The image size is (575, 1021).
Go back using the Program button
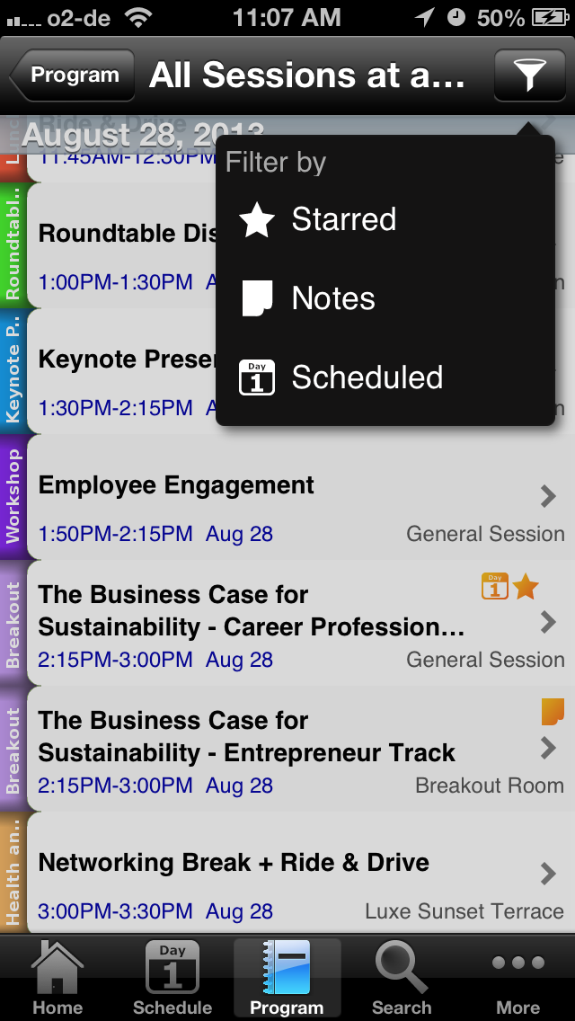click(x=74, y=75)
